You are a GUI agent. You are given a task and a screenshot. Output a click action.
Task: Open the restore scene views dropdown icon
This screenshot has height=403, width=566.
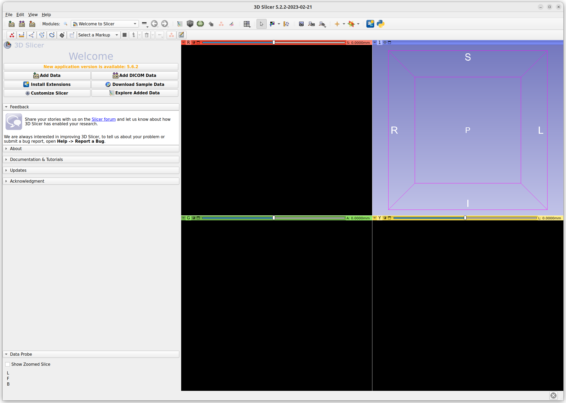coord(322,24)
